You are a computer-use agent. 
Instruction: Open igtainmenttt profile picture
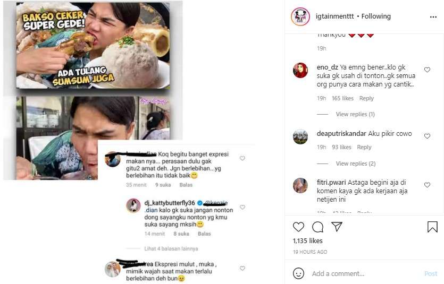(x=300, y=16)
